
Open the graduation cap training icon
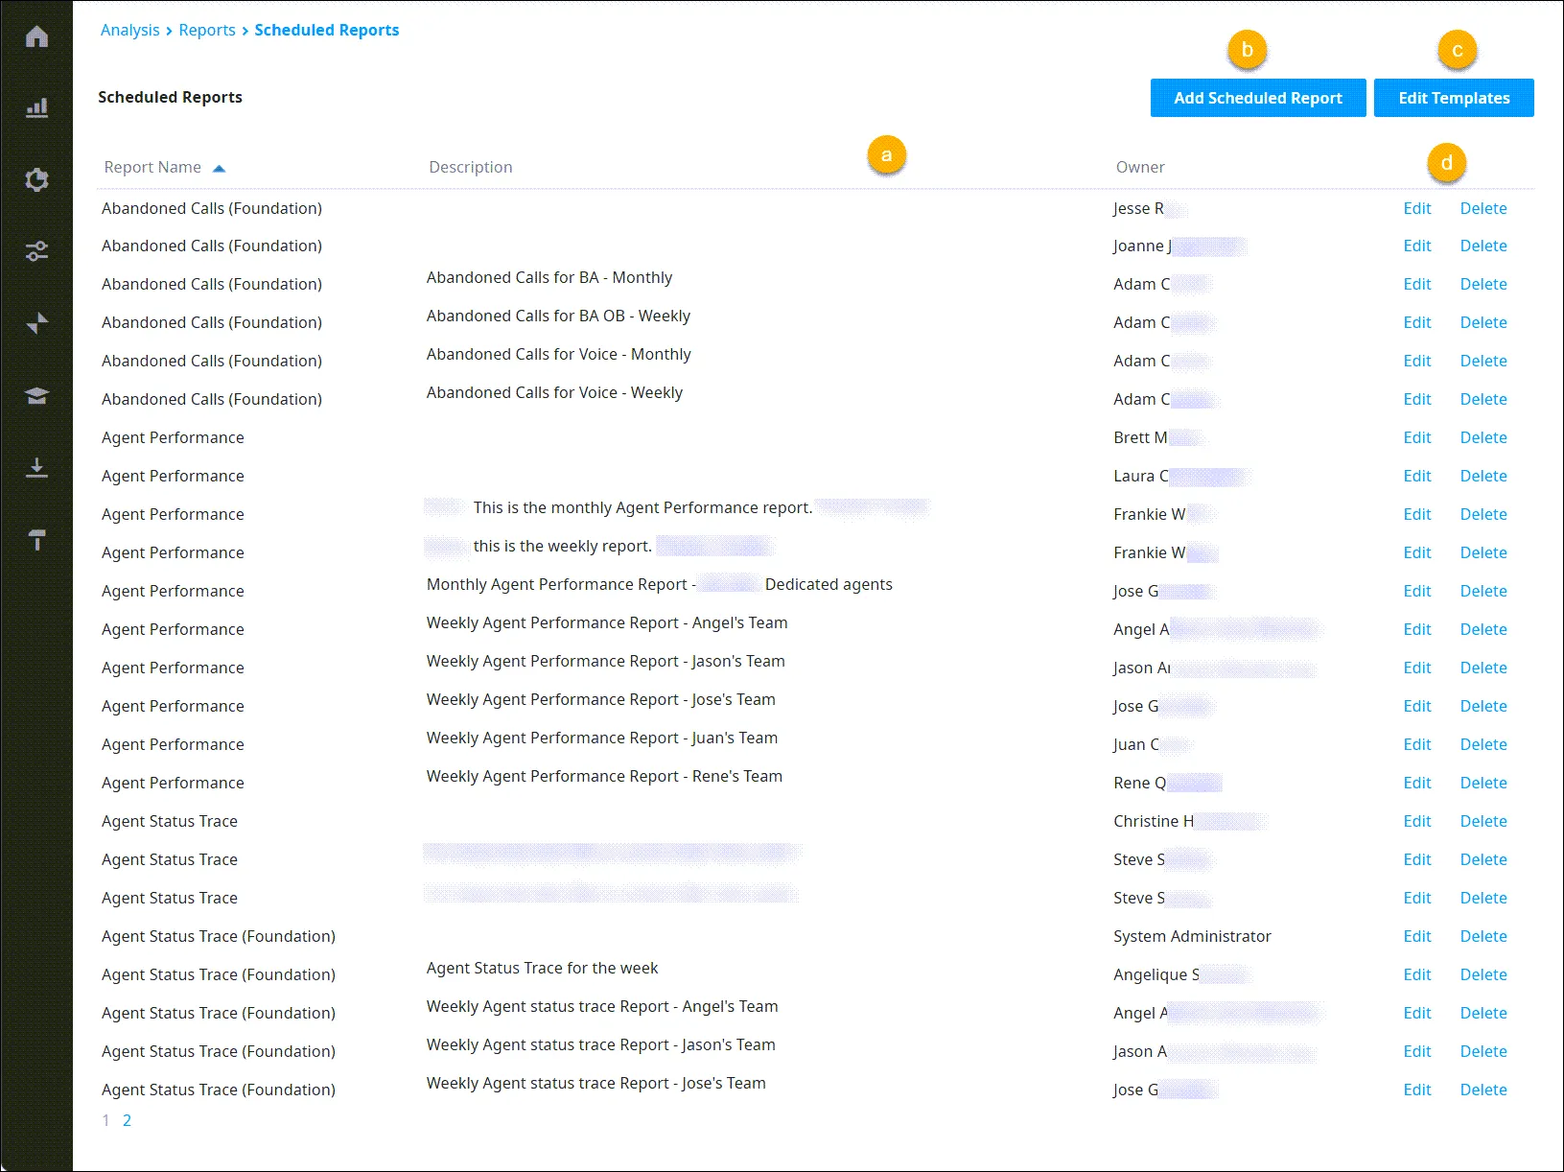click(36, 395)
